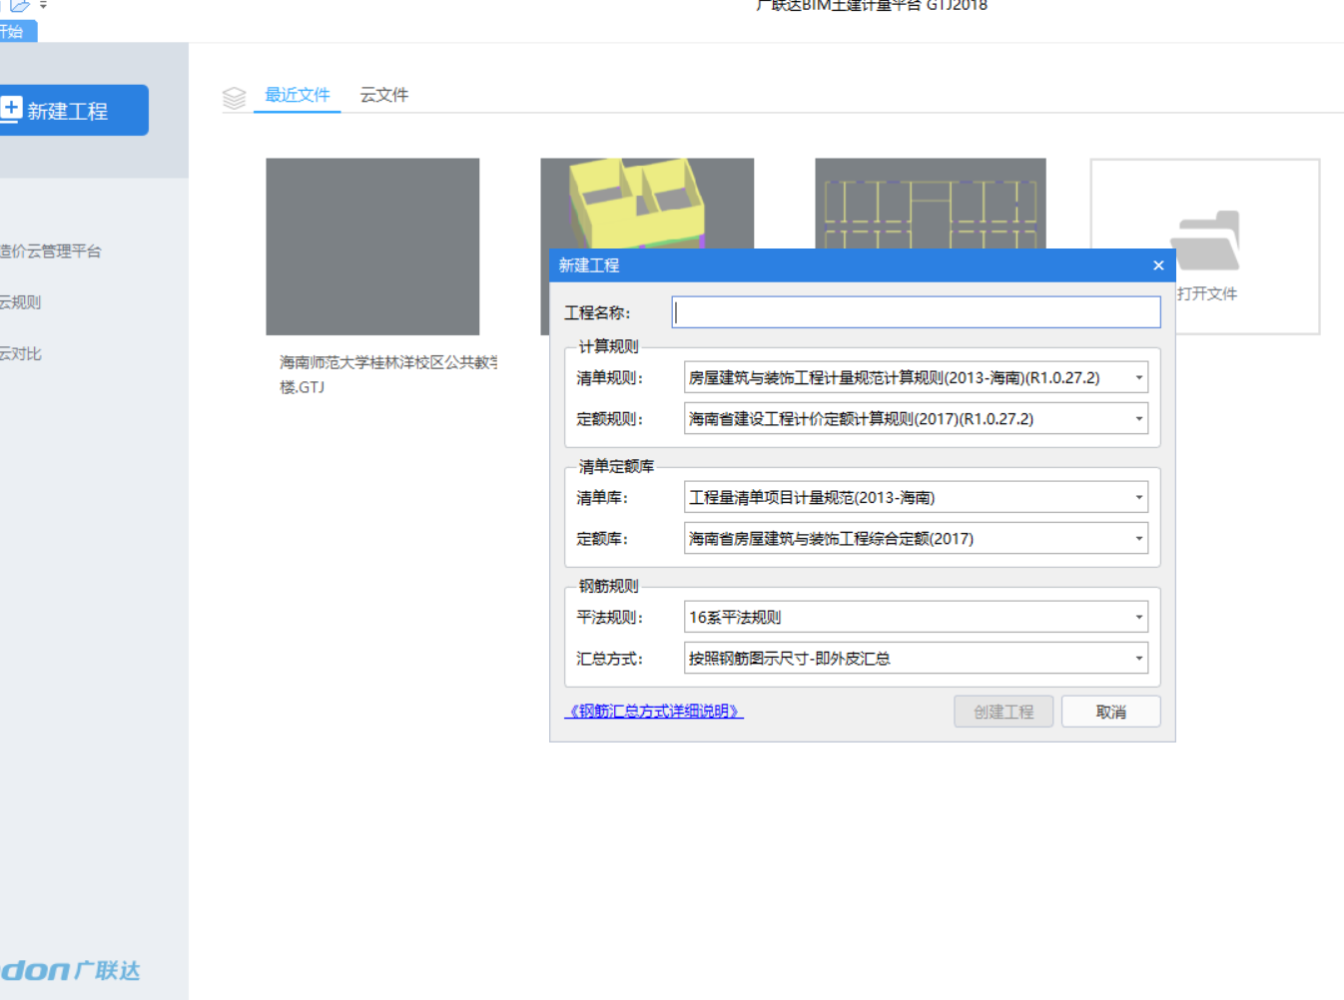Viewport: 1344px width, 1000px height.
Task: Click the file name 海南师范大学桂林洋校区公共教学楼.GTJ
Action: (388, 374)
